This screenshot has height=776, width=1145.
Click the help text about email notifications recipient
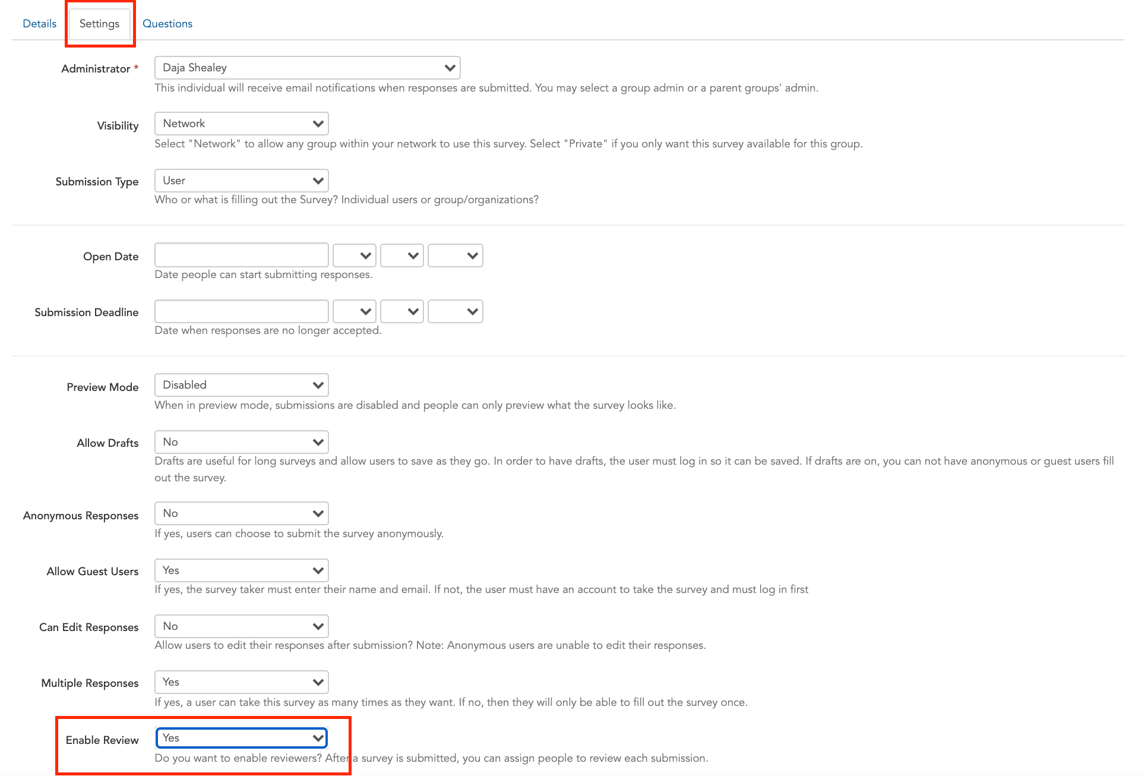(486, 88)
